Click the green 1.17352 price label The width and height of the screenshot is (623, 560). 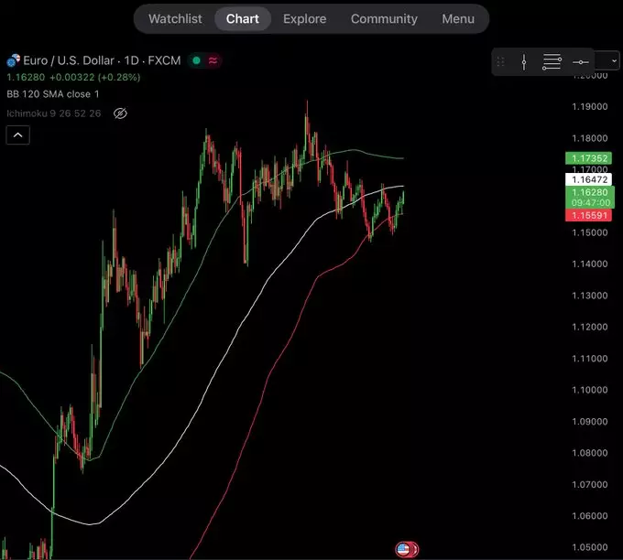point(588,159)
